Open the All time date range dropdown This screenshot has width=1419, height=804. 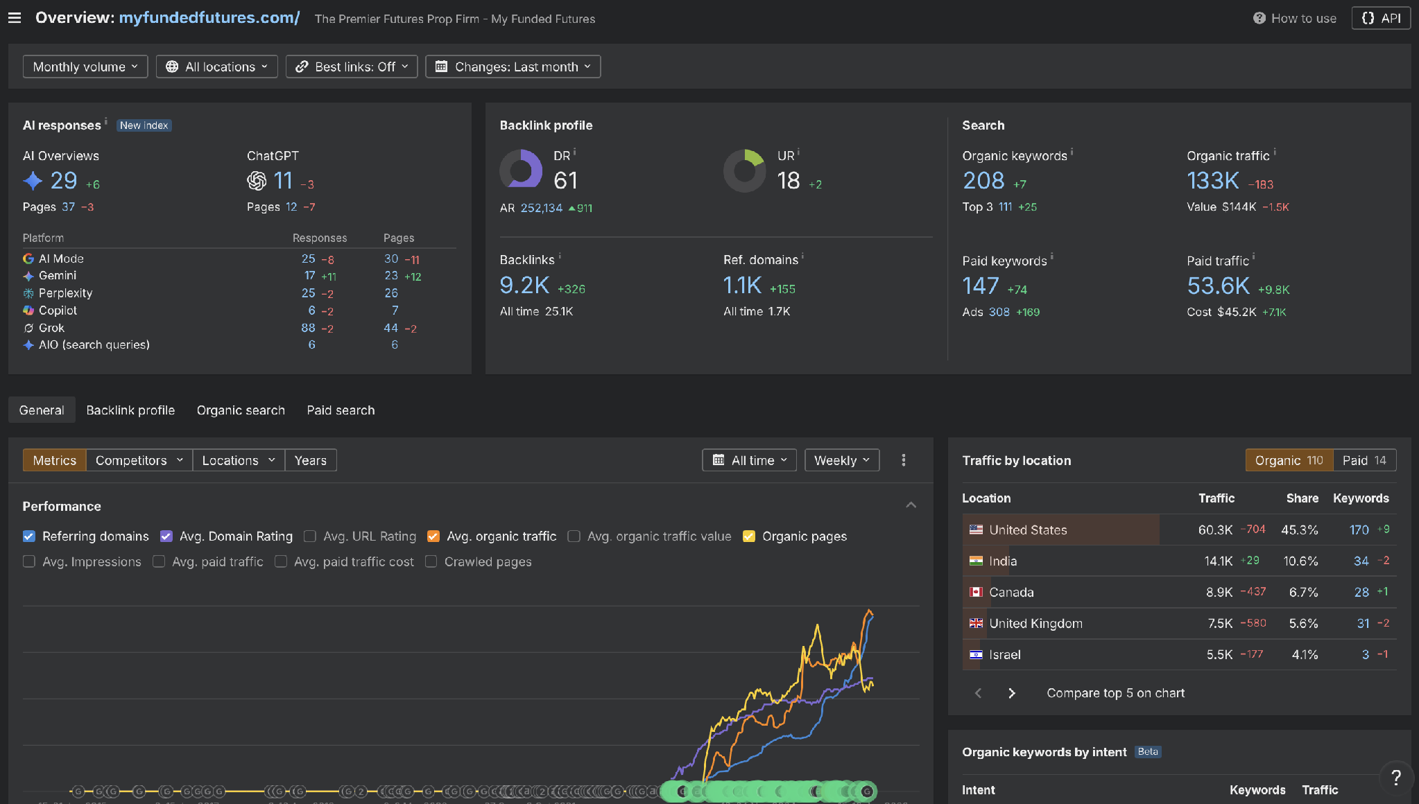pos(749,460)
